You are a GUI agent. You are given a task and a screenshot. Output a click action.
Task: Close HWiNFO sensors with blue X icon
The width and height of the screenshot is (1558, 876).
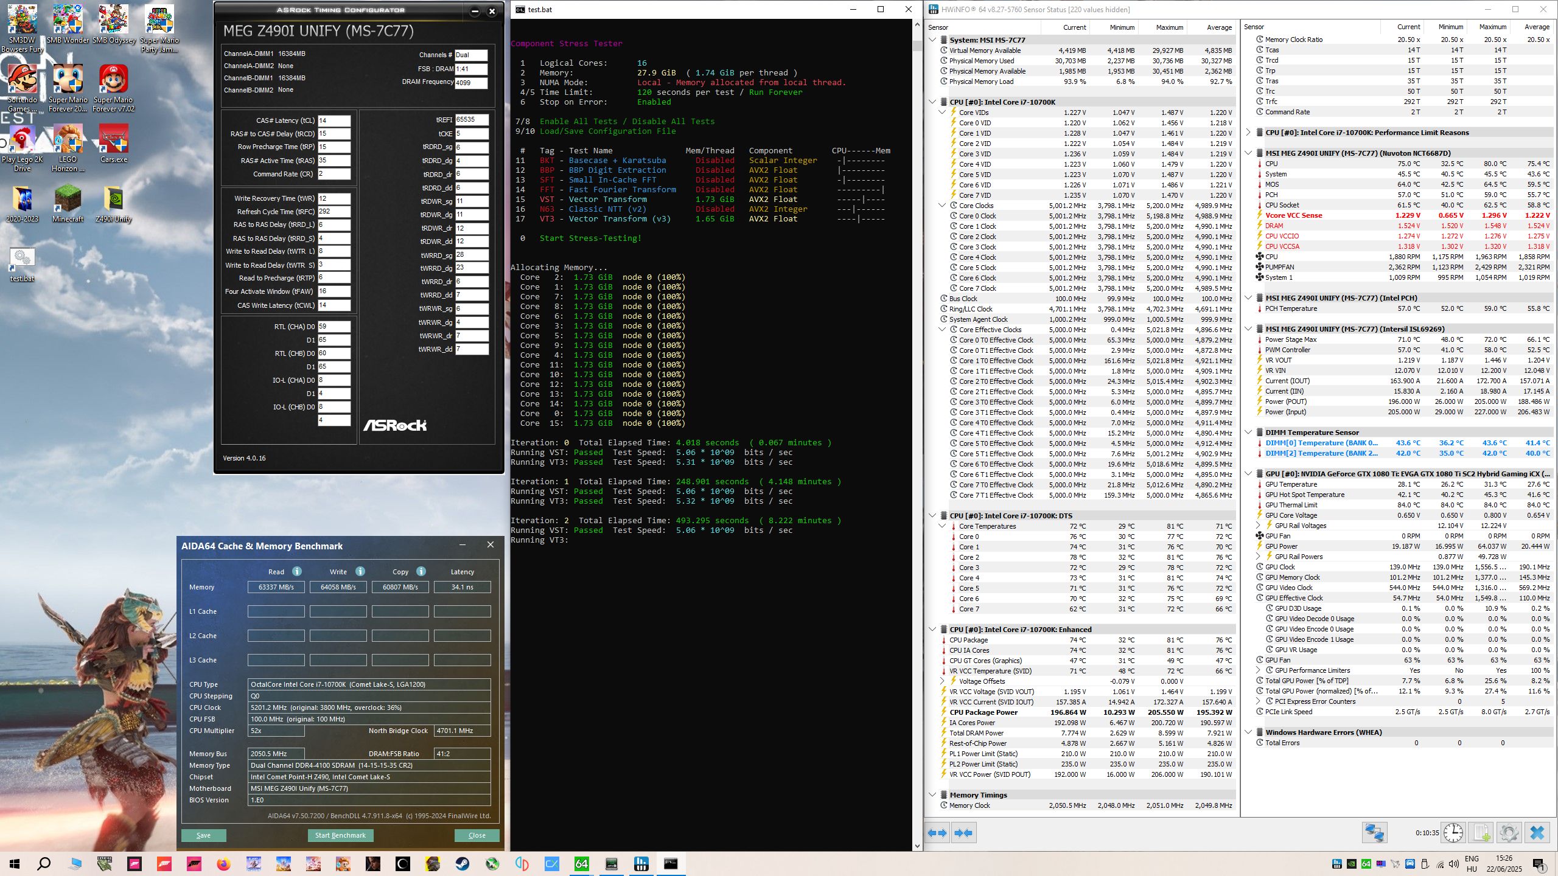coord(1537,833)
